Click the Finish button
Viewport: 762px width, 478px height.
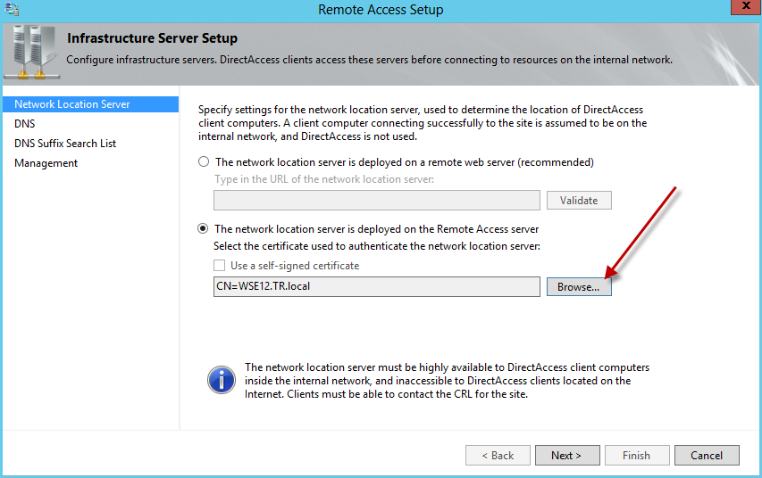click(x=636, y=455)
